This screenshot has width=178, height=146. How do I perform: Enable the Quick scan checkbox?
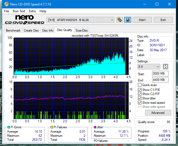pyautogui.click(x=140, y=85)
